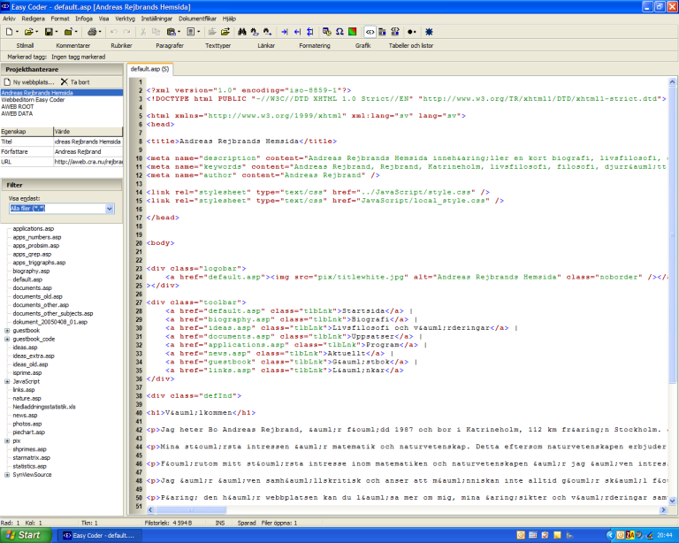Viewport: 679px width, 543px height.
Task: Click the Decrease indent arrow icon
Action: point(297,32)
